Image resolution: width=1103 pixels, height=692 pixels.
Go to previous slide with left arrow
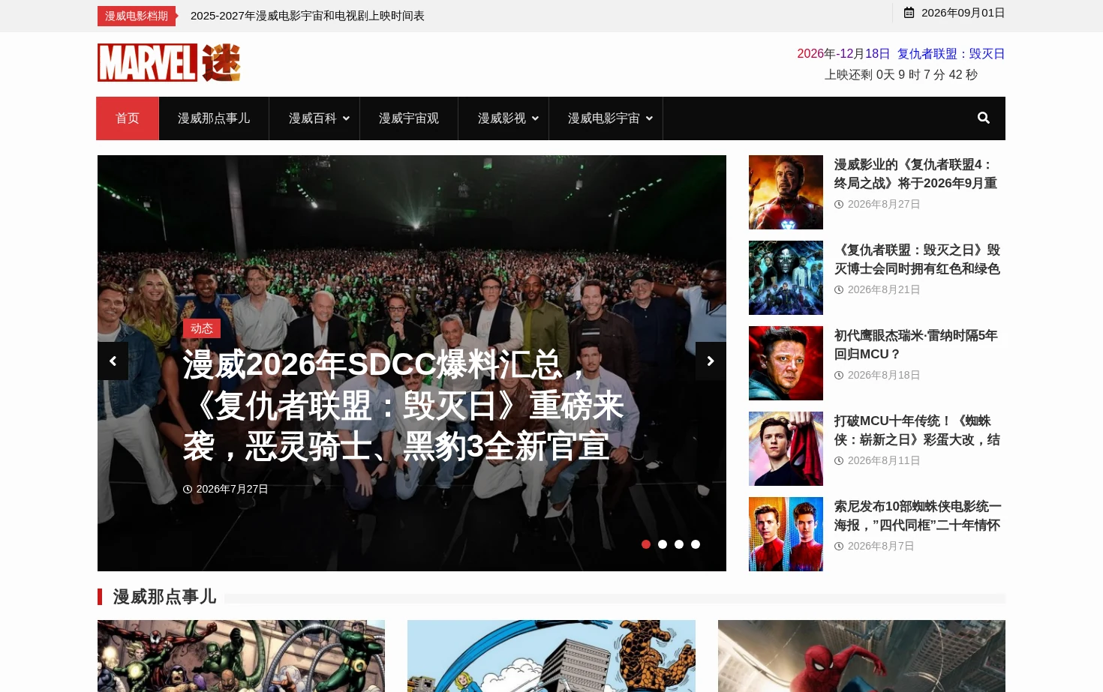[x=113, y=361]
